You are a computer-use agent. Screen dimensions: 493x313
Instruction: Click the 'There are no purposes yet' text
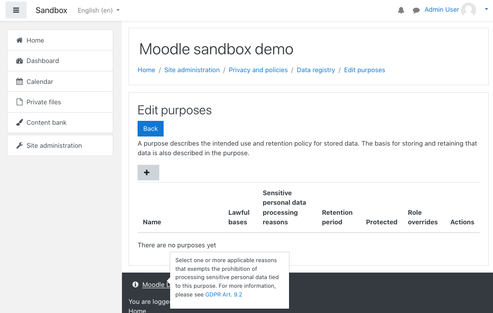tap(177, 245)
